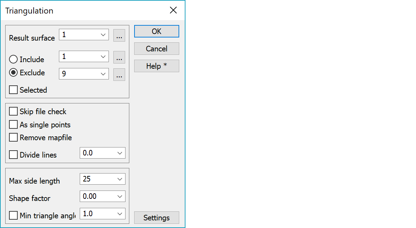Image resolution: width=416 pixels, height=228 pixels.
Task: Click the browse button beside Exclude
Action: point(119,75)
